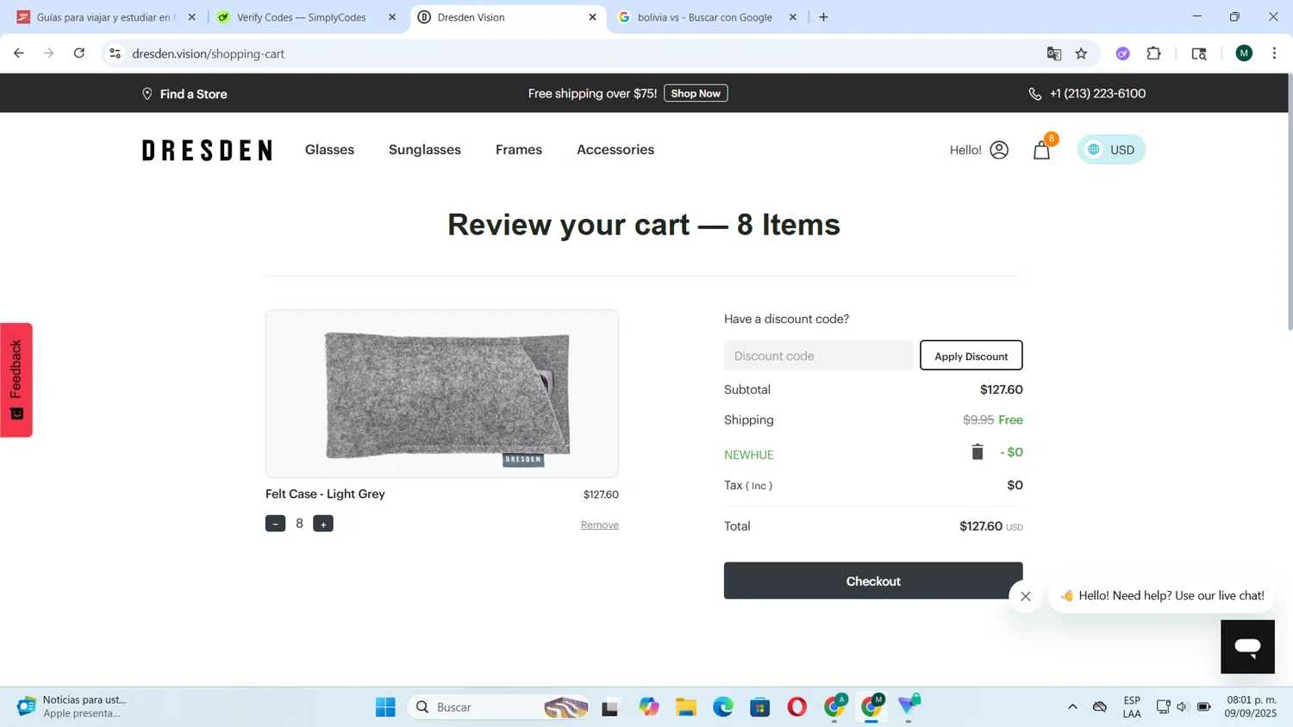Image resolution: width=1293 pixels, height=727 pixels.
Task: Increase Felt Case quantity with plus button
Action: [x=323, y=524]
